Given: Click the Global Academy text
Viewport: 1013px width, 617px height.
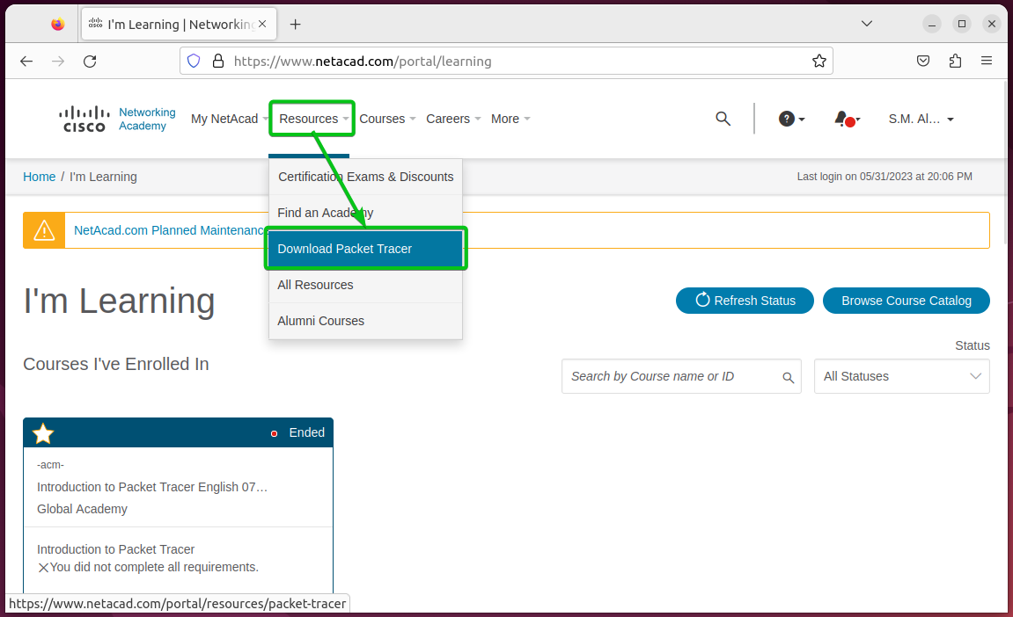Looking at the screenshot, I should point(82,509).
